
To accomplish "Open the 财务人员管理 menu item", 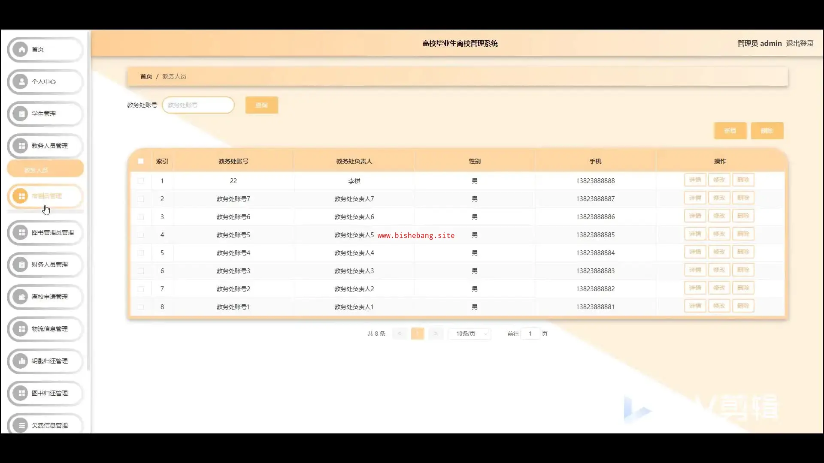I will click(49, 265).
